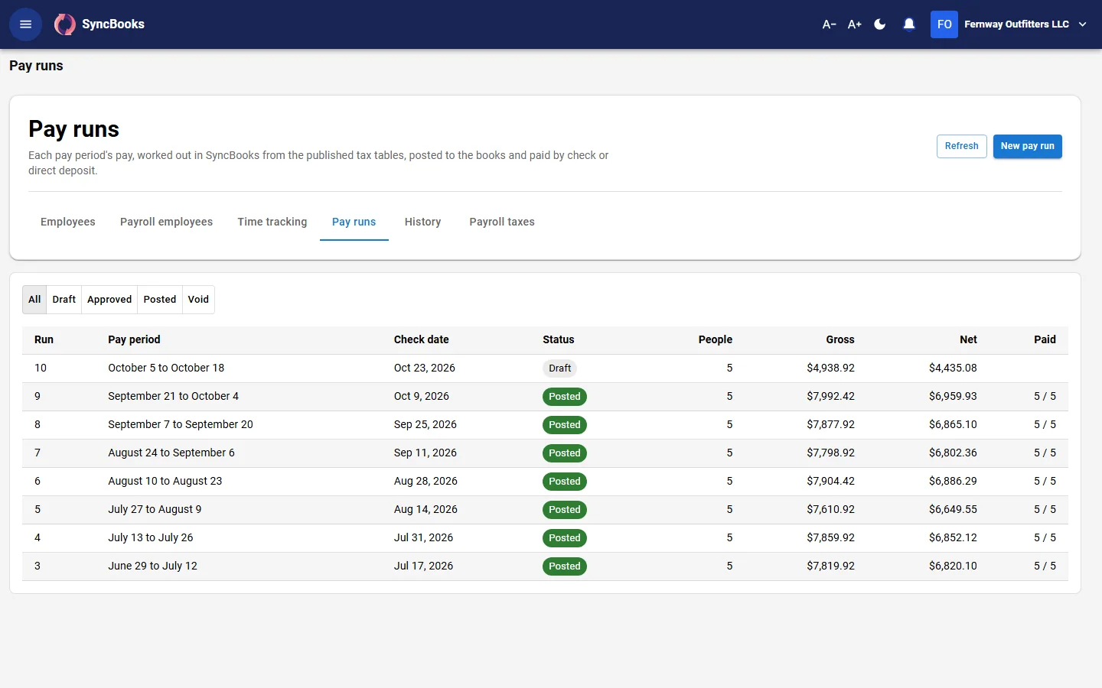The image size is (1102, 688).
Task: Click the SyncBooks logo icon
Action: [65, 24]
